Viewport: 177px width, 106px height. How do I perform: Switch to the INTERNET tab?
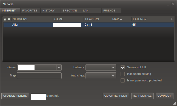10,11
